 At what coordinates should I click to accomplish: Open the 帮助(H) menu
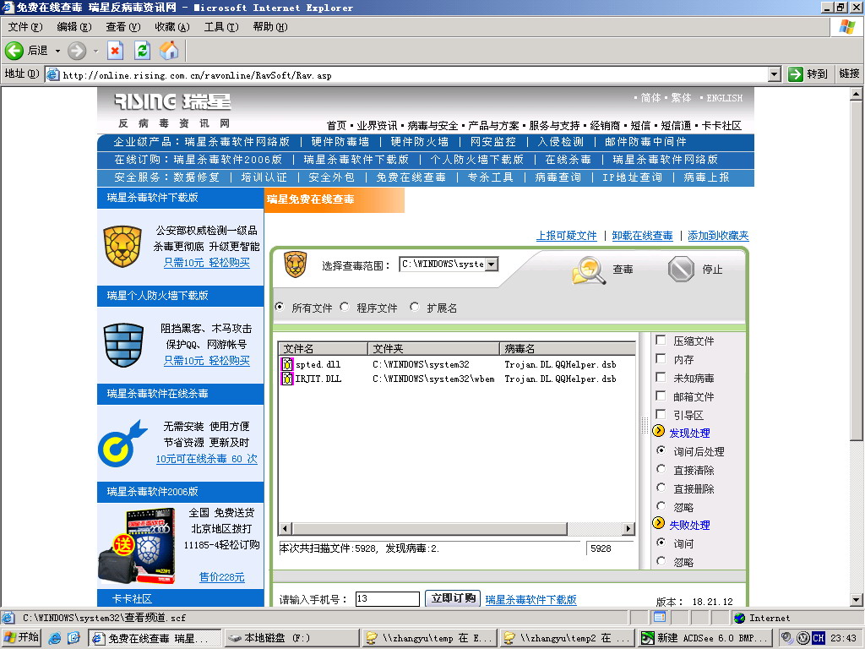pyautogui.click(x=270, y=26)
